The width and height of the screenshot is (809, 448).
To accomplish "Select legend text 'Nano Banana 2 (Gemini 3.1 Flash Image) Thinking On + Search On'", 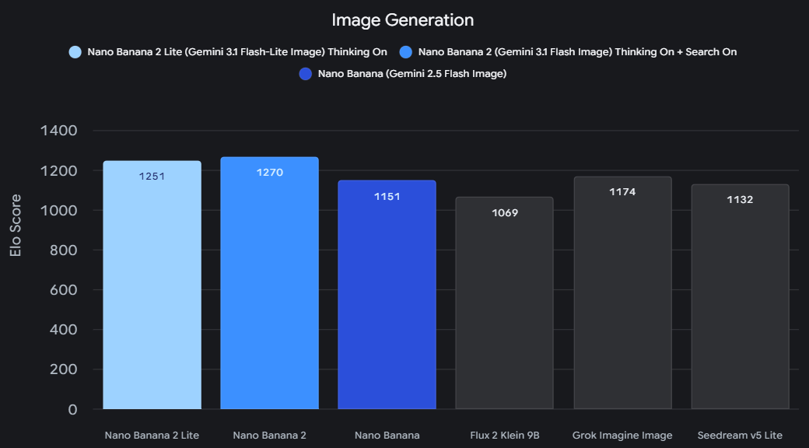I will click(577, 52).
